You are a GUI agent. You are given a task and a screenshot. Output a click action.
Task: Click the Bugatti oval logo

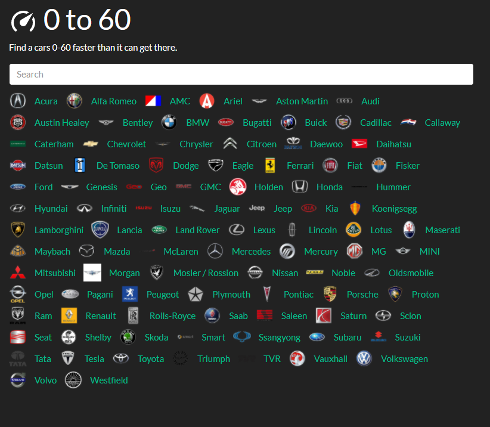coord(225,122)
